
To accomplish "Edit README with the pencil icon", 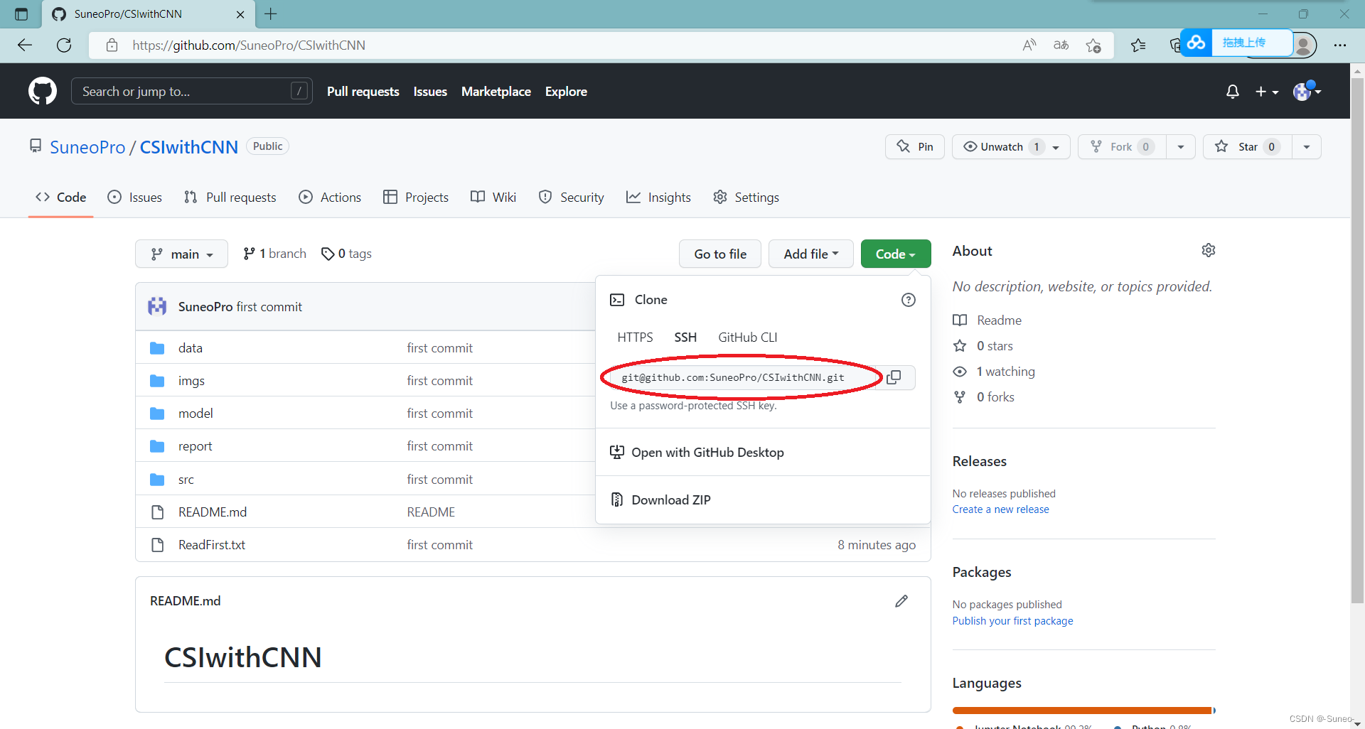I will coord(901,601).
